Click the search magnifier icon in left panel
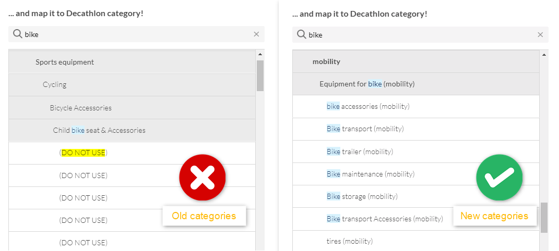The image size is (559, 251). [x=17, y=34]
